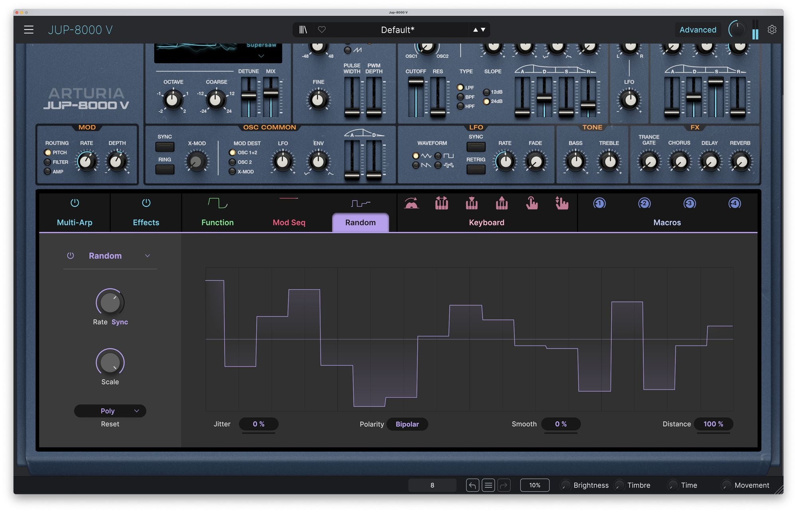Expand the Random modulator type dropdown

147,256
